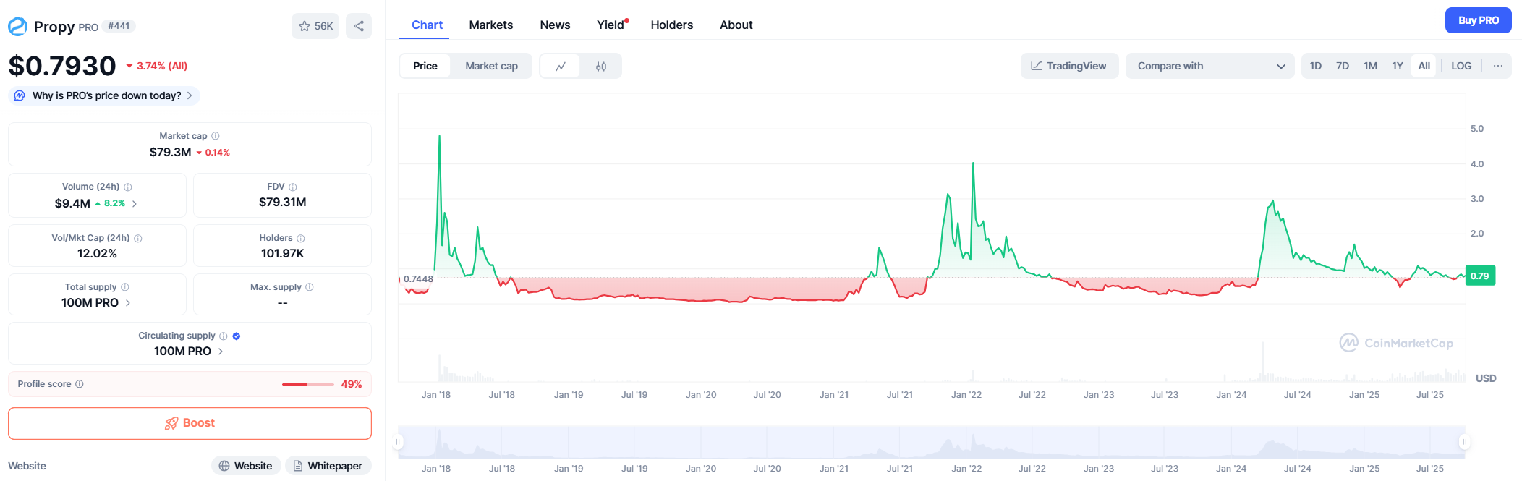Expand the Total supply 100M PRO chevron
Screen dimensions: 1522x481
tap(128, 303)
